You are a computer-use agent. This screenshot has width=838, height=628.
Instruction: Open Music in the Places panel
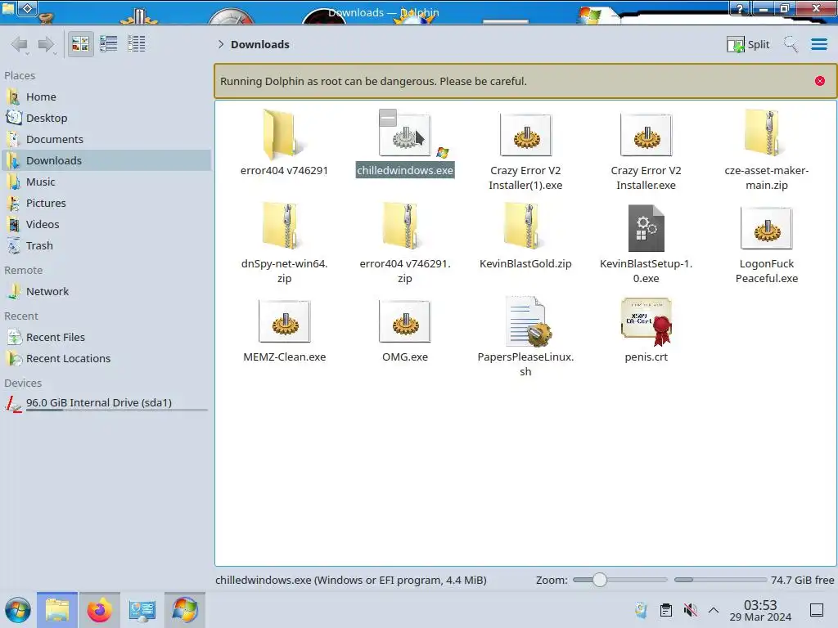coord(106,182)
